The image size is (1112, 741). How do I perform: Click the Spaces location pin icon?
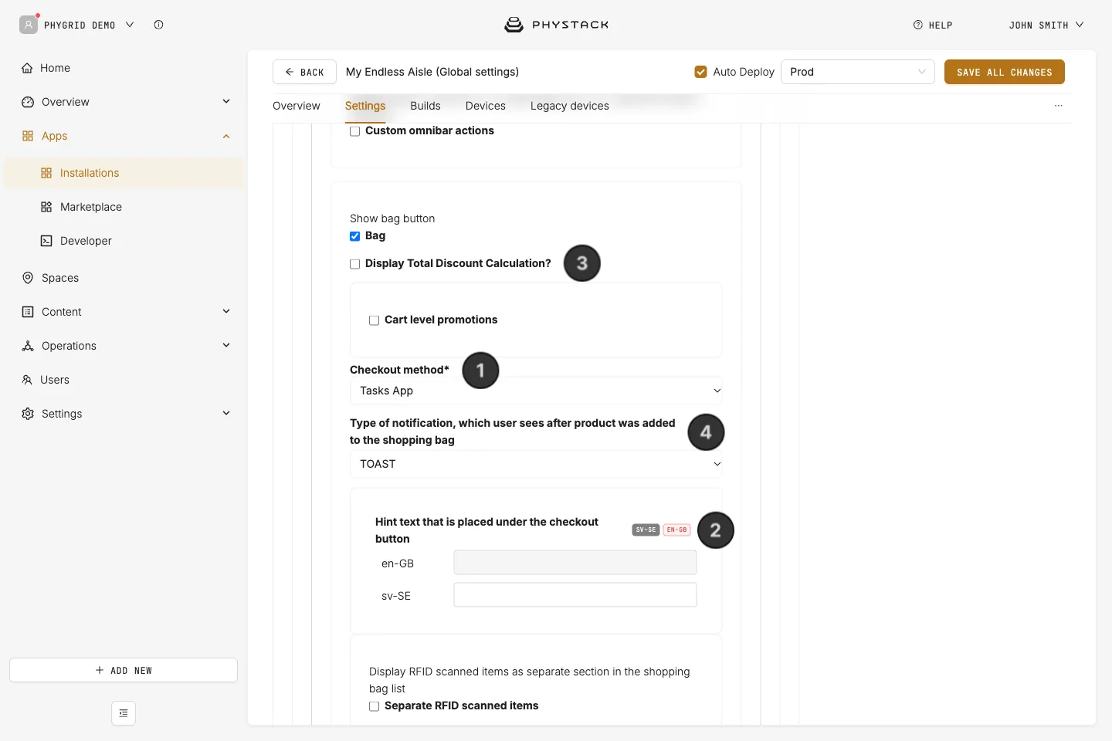pyautogui.click(x=28, y=278)
